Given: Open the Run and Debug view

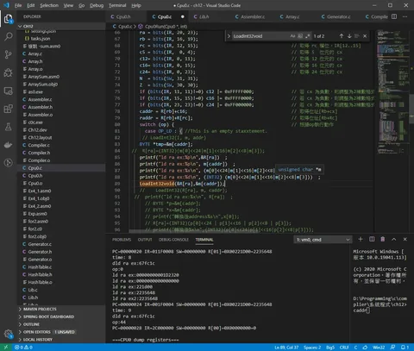Looking at the screenshot, I should (9, 72).
